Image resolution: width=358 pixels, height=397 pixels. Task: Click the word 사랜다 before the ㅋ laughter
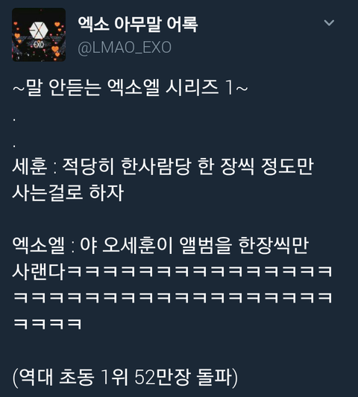coord(39,272)
